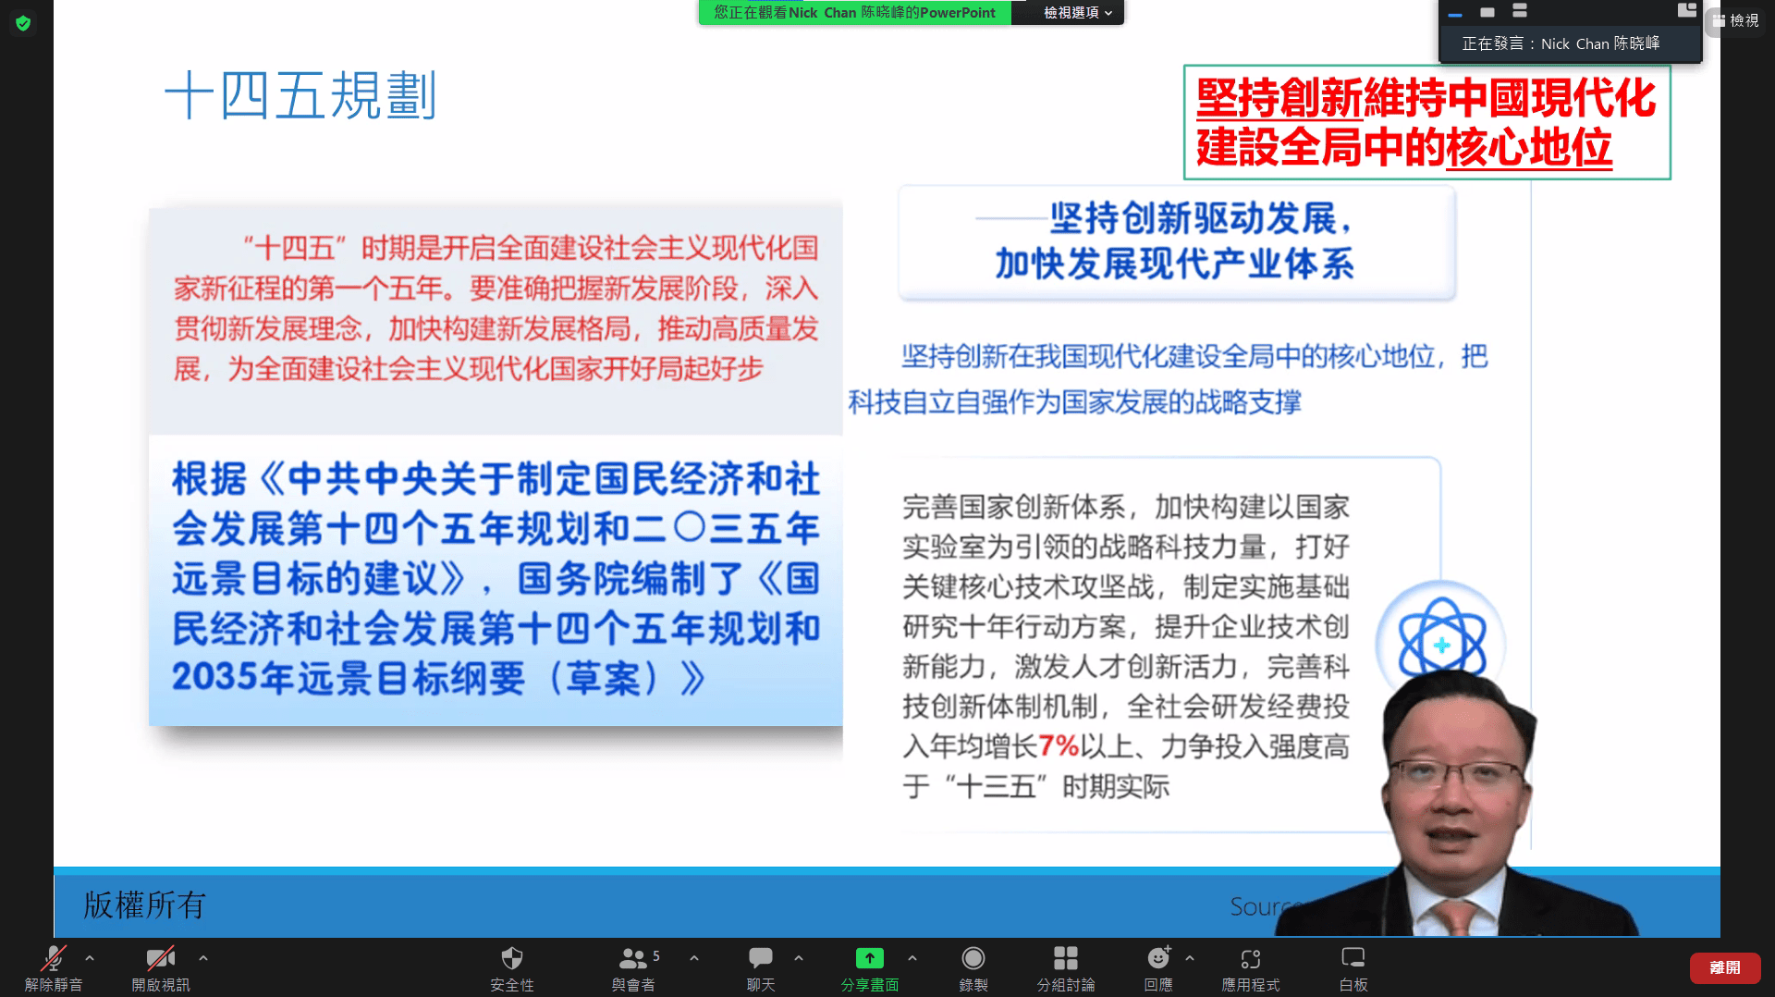Viewport: 1775px width, 997px height.
Task: Turn on camera with 開啟視訊 button
Action: (160, 958)
